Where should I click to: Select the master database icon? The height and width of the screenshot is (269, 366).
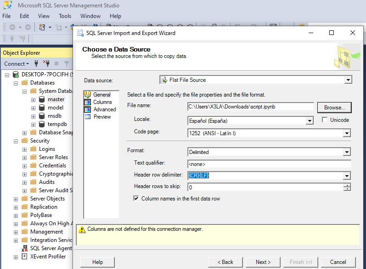pos(42,99)
